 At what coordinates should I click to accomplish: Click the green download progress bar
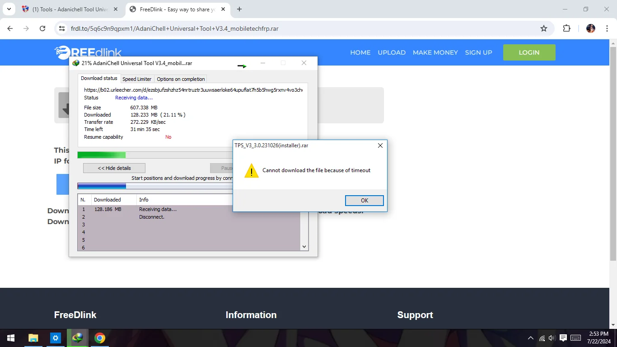[102, 155]
